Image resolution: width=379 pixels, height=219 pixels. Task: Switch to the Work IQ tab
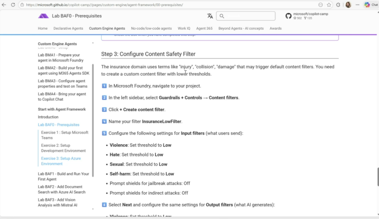pos(184,28)
